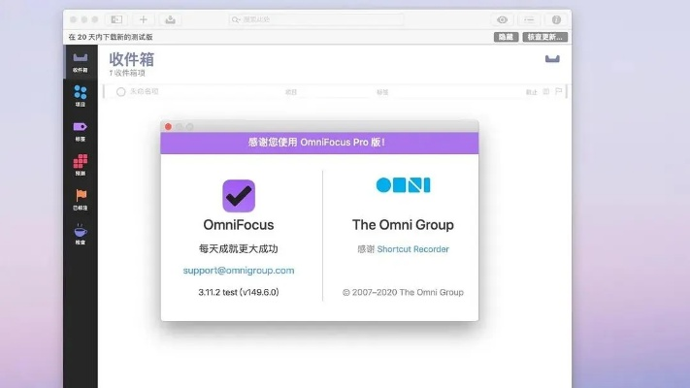The width and height of the screenshot is (690, 388).
Task: Click the Clean Up tray toolbar button
Action: pos(171,19)
